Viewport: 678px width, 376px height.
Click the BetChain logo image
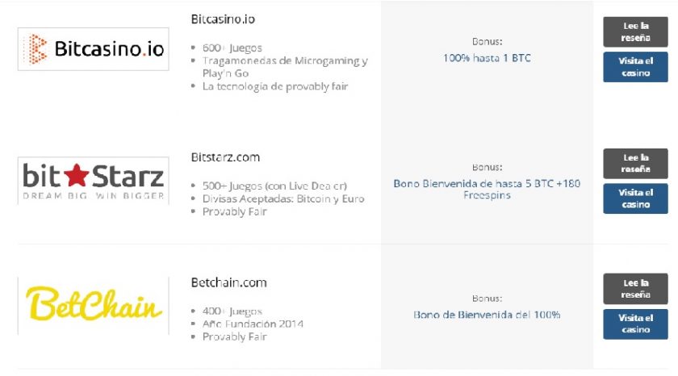tap(93, 306)
